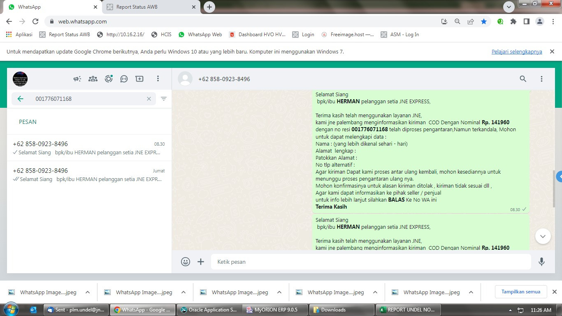This screenshot has height=316, width=562.
Task: Search within the conversation via the magnifier
Action: 523,79
